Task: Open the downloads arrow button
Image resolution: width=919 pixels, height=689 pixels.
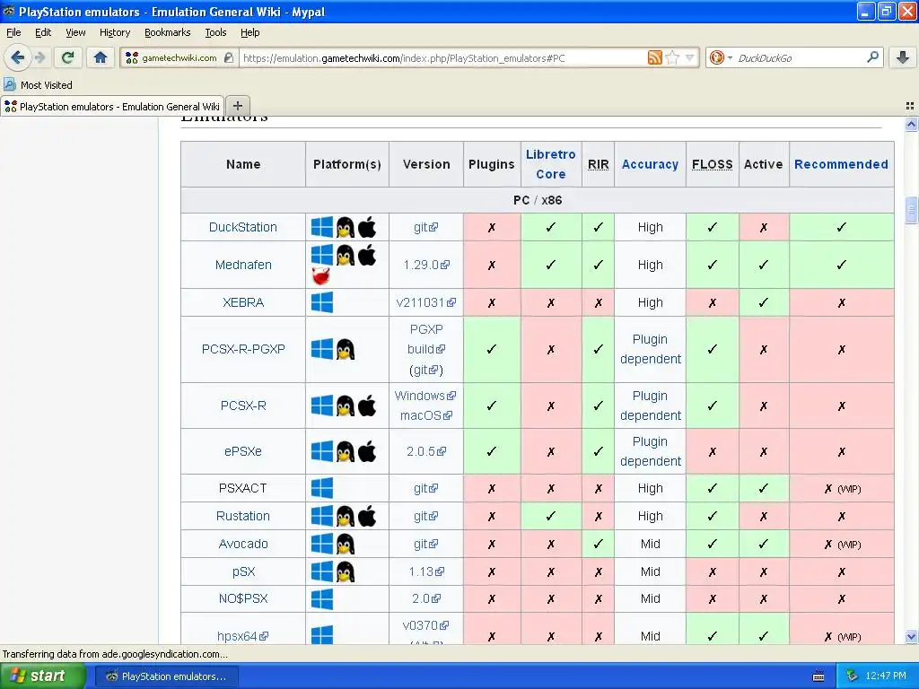Action: (x=903, y=57)
